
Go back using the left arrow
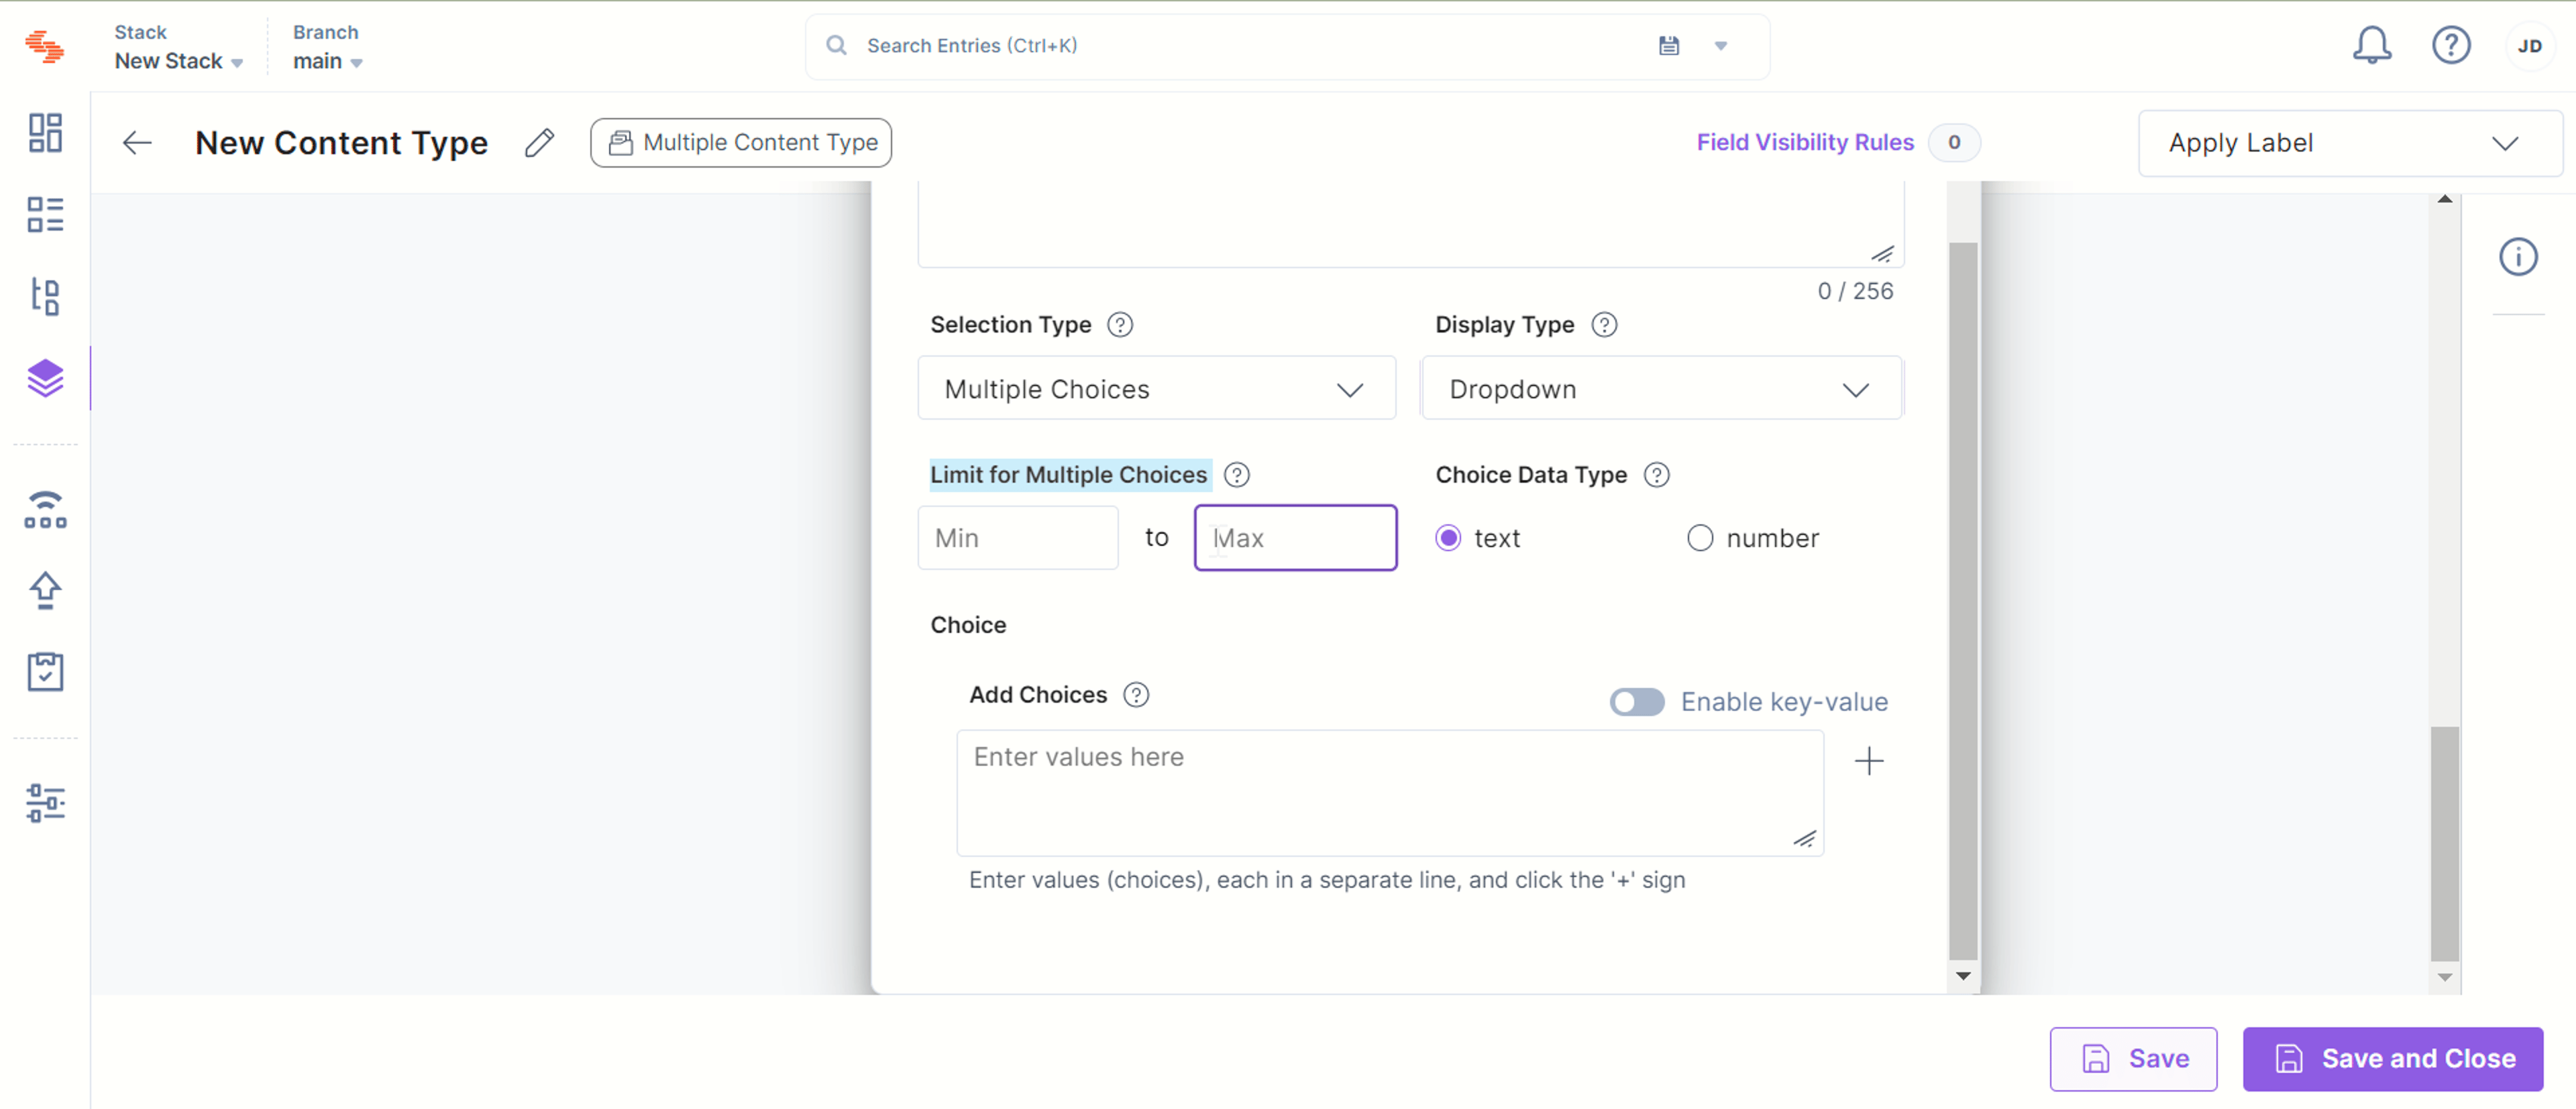tap(137, 143)
